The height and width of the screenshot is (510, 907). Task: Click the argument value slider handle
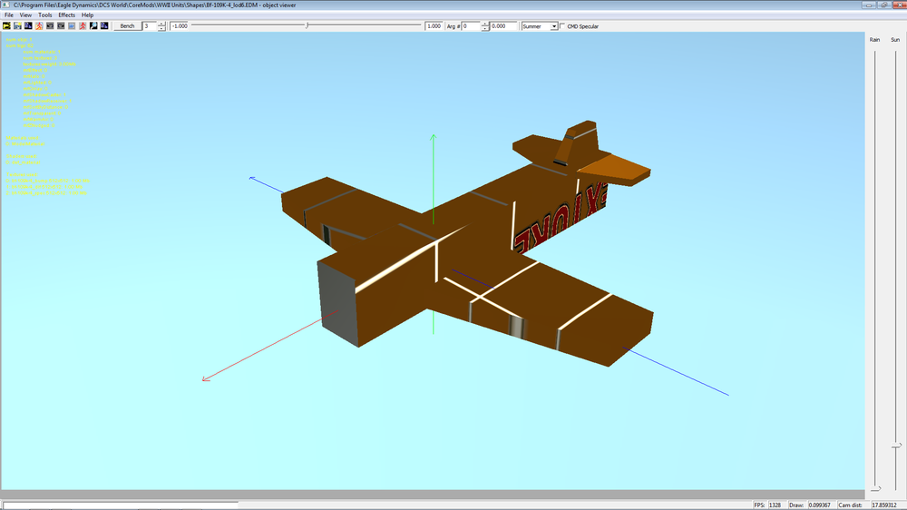coord(307,25)
